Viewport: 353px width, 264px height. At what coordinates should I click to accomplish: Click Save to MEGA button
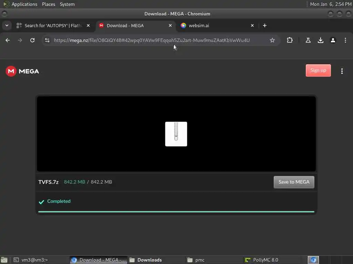tap(294, 182)
